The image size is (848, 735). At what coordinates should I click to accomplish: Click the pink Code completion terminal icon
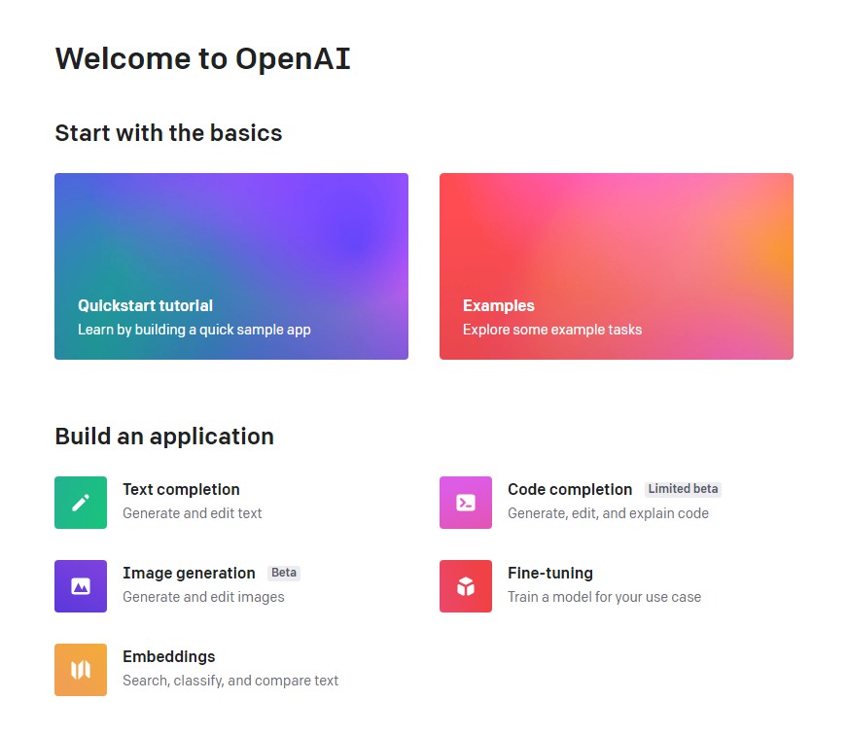(466, 503)
